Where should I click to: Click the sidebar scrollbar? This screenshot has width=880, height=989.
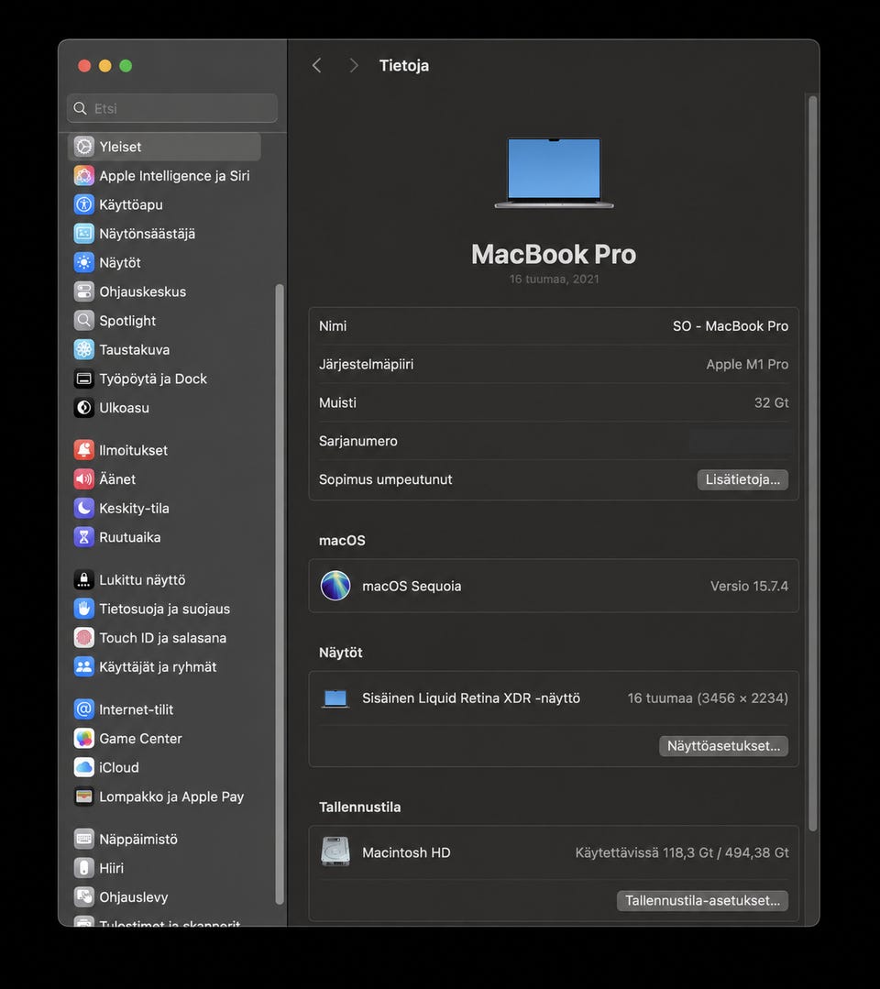[x=280, y=594]
